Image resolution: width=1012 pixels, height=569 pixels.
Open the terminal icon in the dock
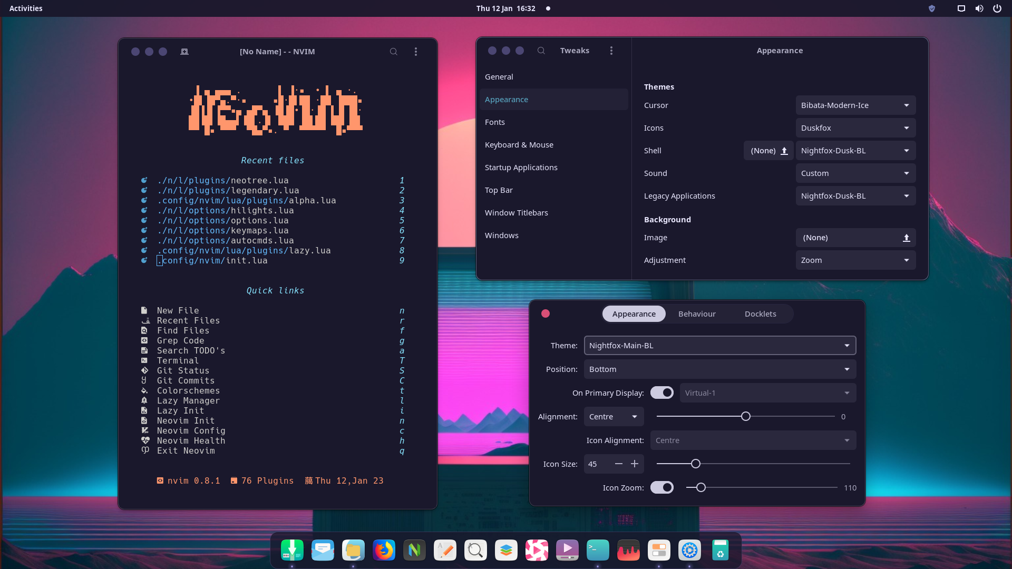[598, 551]
